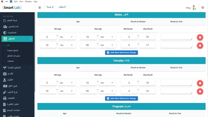
Task: Remove the first Males reference range row
Action: click(200, 37)
